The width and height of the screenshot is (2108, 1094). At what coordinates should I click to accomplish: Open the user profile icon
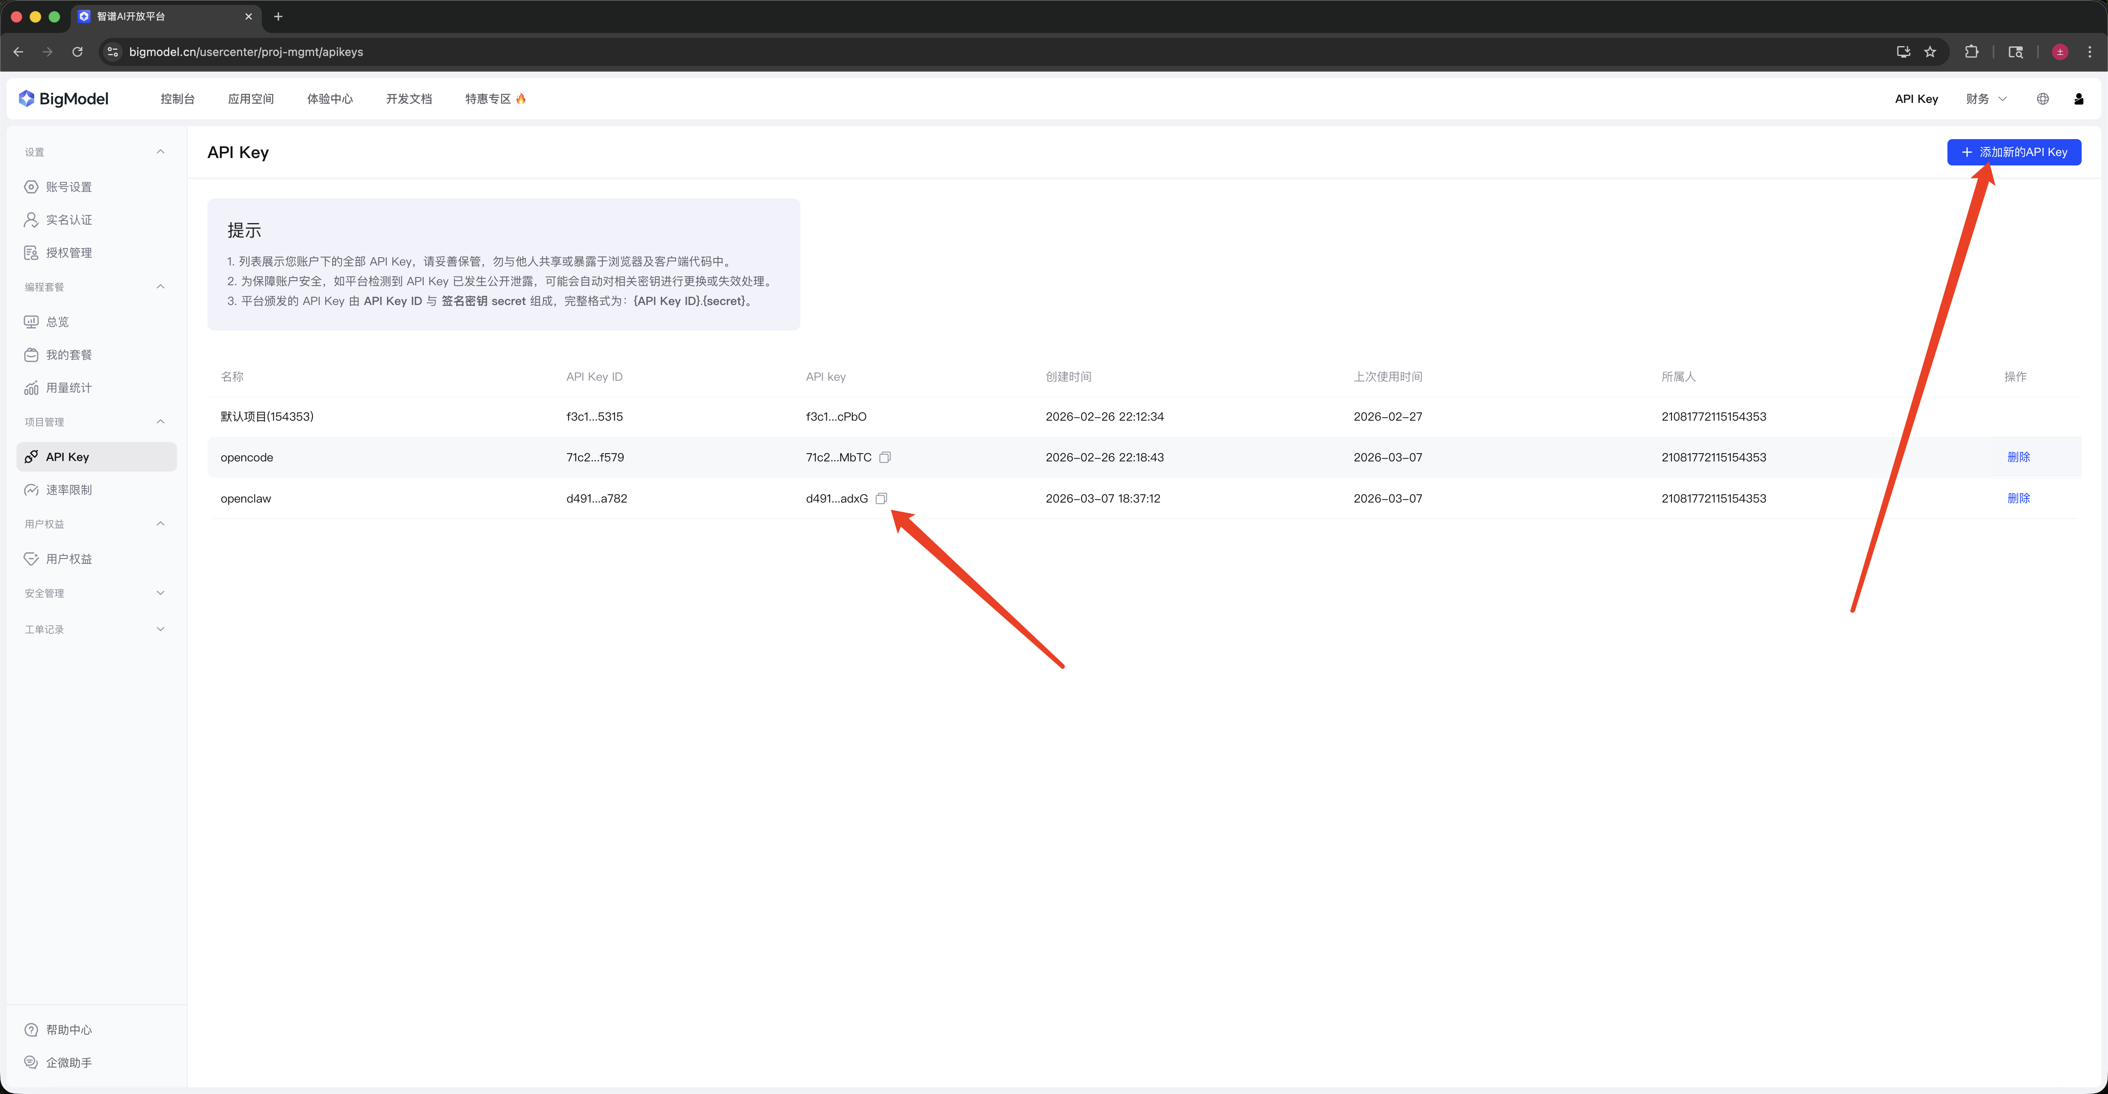coord(2078,99)
